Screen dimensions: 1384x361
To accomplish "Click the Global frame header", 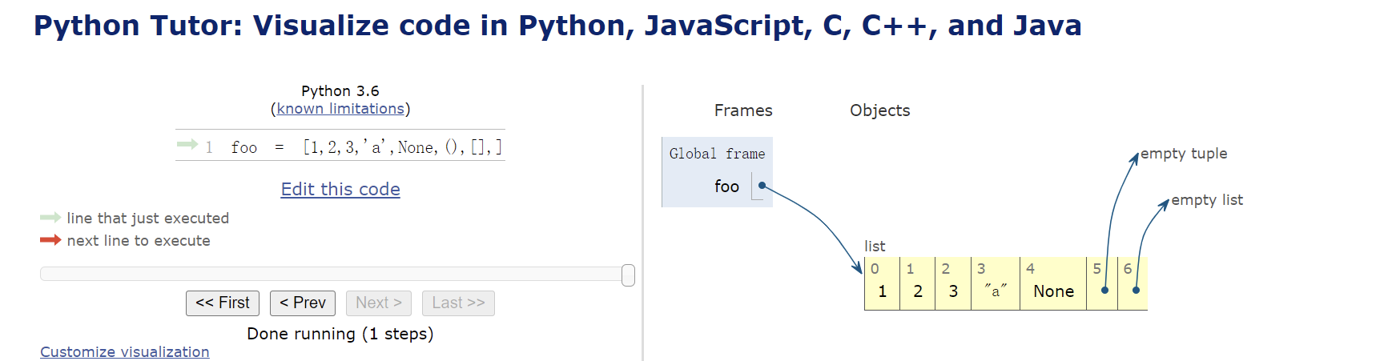I will 717,154.
